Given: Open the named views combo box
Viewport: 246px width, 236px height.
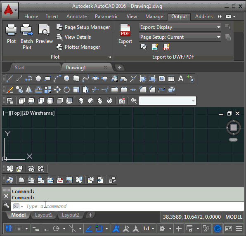Looking at the screenshot, I should click(x=168, y=101).
